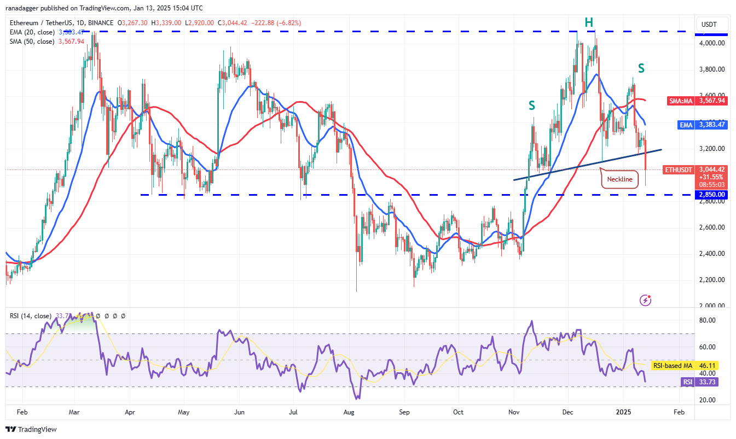
Task: Click the low price L2,920.00 value
Action: click(x=200, y=23)
